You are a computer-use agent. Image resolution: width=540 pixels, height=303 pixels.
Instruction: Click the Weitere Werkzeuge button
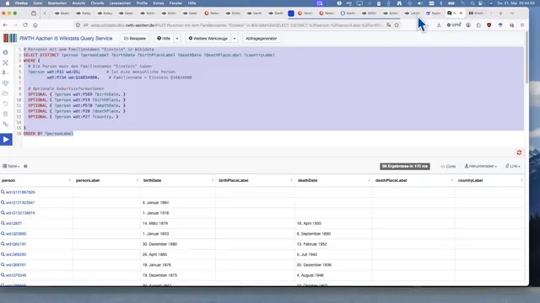(x=208, y=39)
